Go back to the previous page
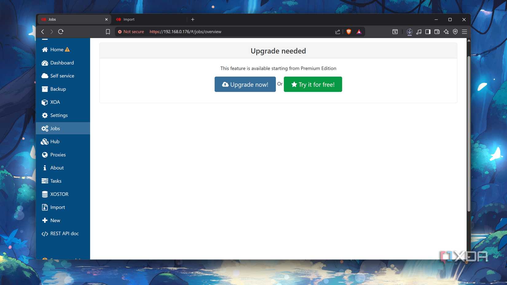The width and height of the screenshot is (507, 285). pos(43,32)
